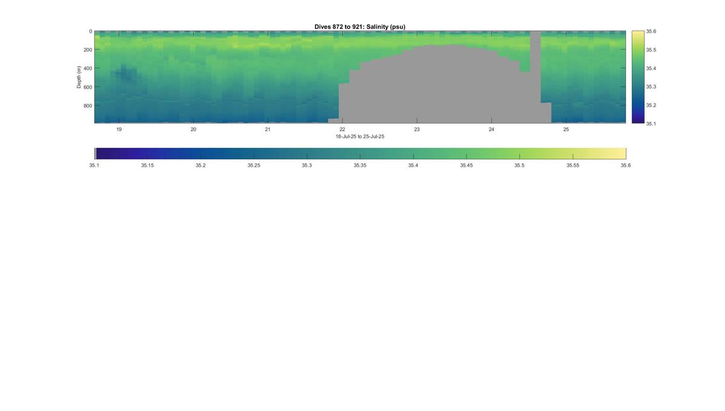Click horizontal colorbar label '35.15'
Viewport: 725px width, 411px height.
147,165
